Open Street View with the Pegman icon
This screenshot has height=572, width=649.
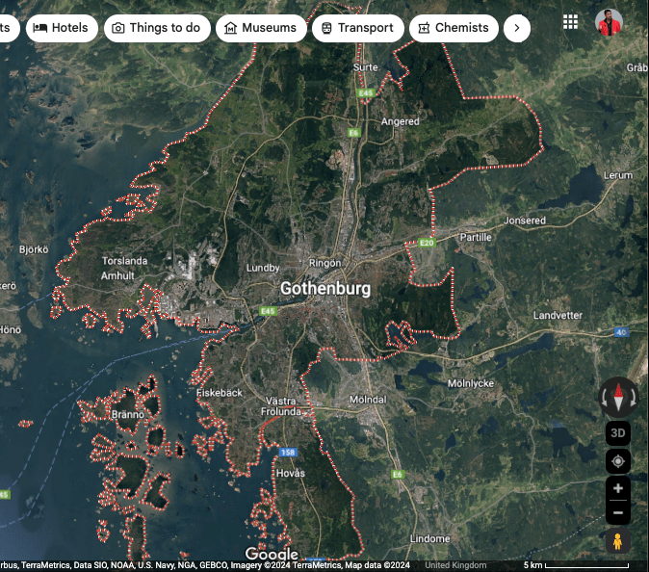(x=618, y=541)
